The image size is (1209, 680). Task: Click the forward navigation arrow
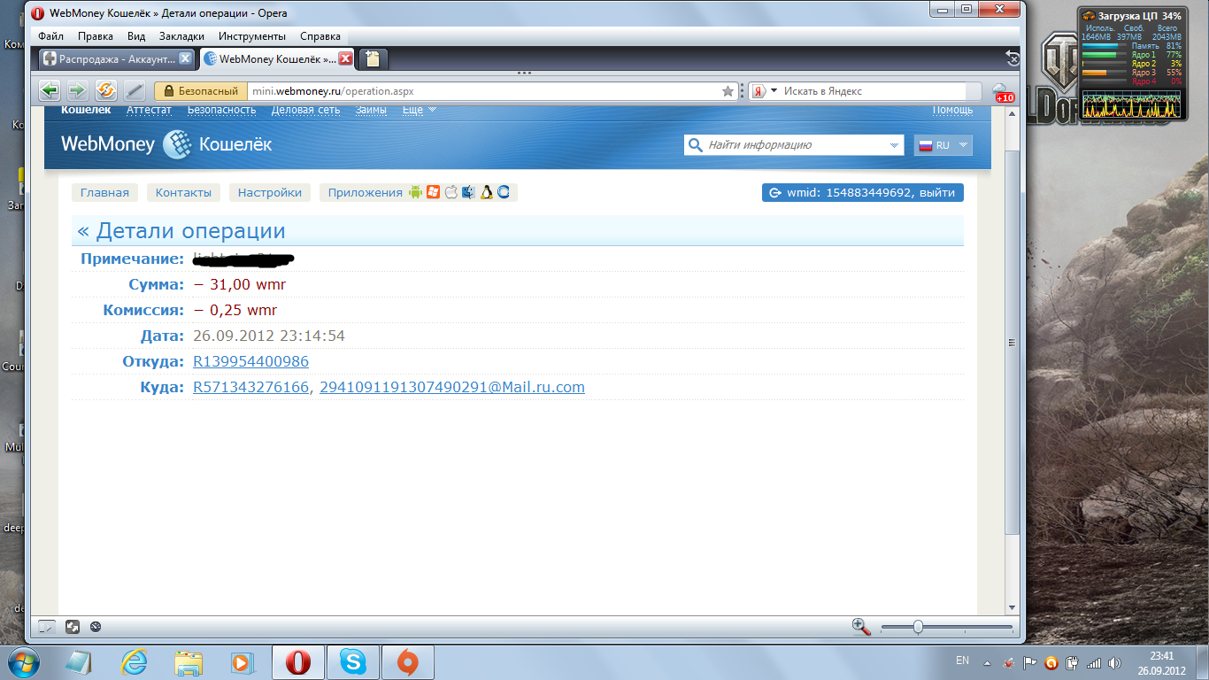point(78,90)
